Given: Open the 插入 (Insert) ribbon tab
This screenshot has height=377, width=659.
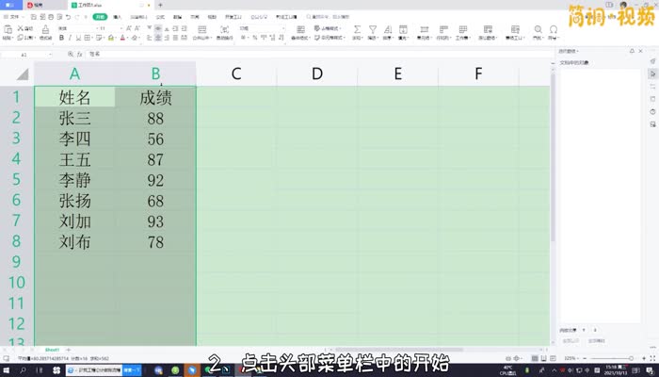Looking at the screenshot, I should pos(118,17).
